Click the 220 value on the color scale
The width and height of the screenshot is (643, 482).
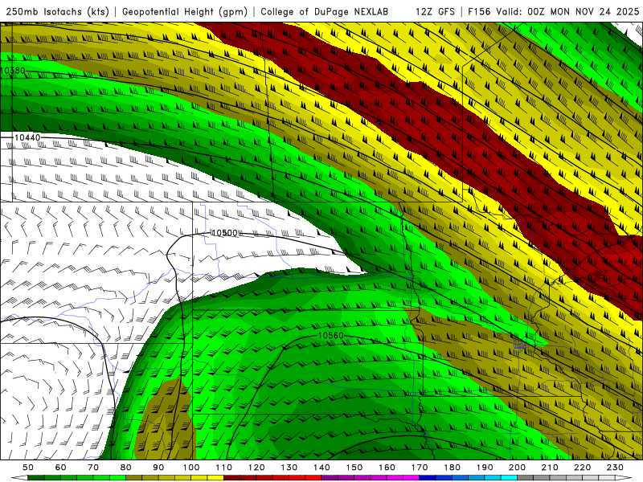[x=582, y=468]
